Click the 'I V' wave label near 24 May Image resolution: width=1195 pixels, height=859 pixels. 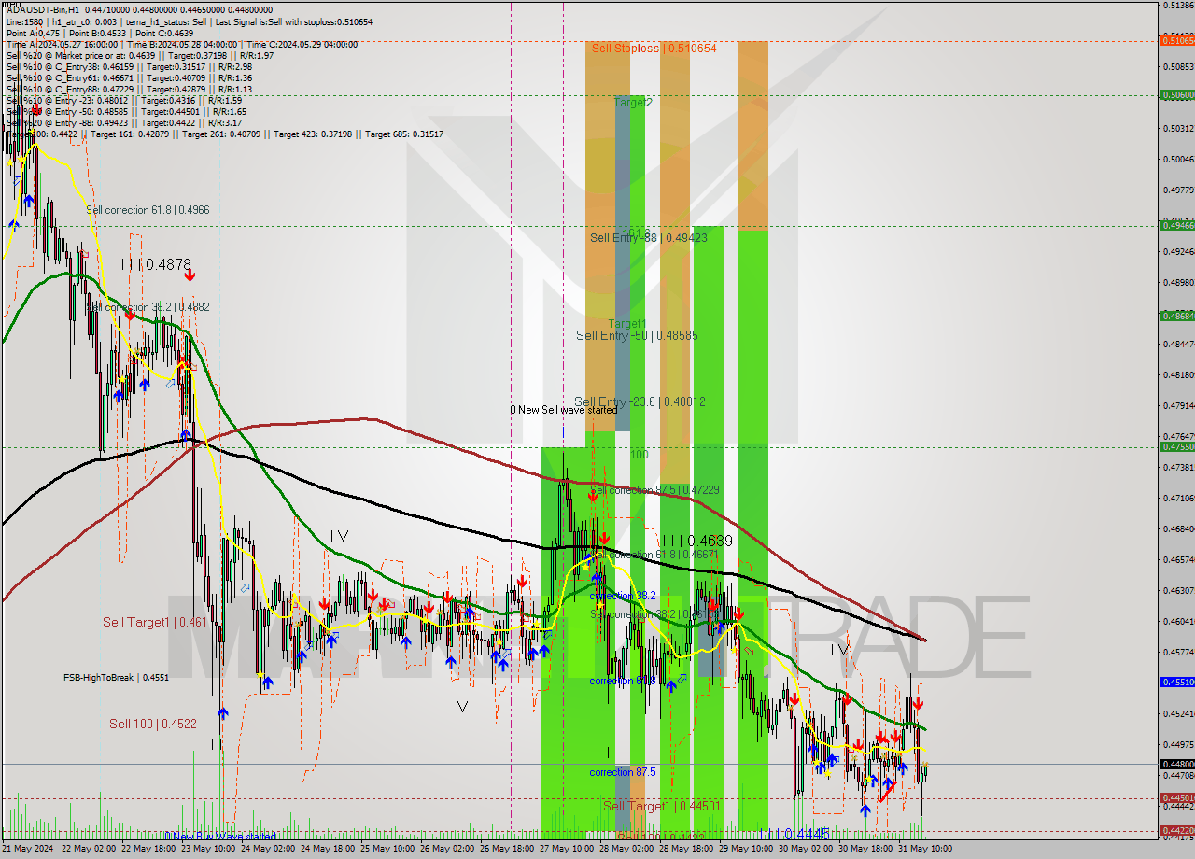[339, 536]
